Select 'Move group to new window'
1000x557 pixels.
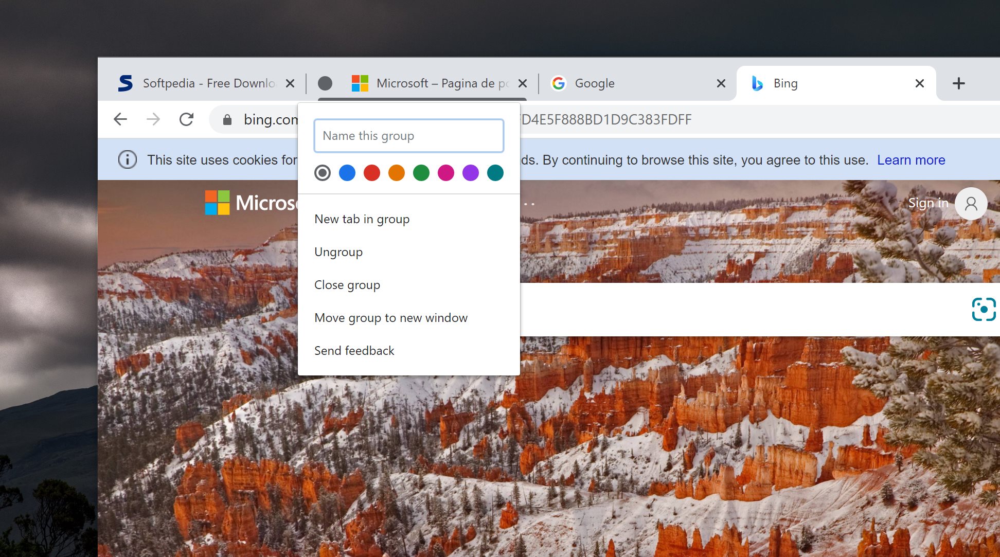pyautogui.click(x=390, y=317)
